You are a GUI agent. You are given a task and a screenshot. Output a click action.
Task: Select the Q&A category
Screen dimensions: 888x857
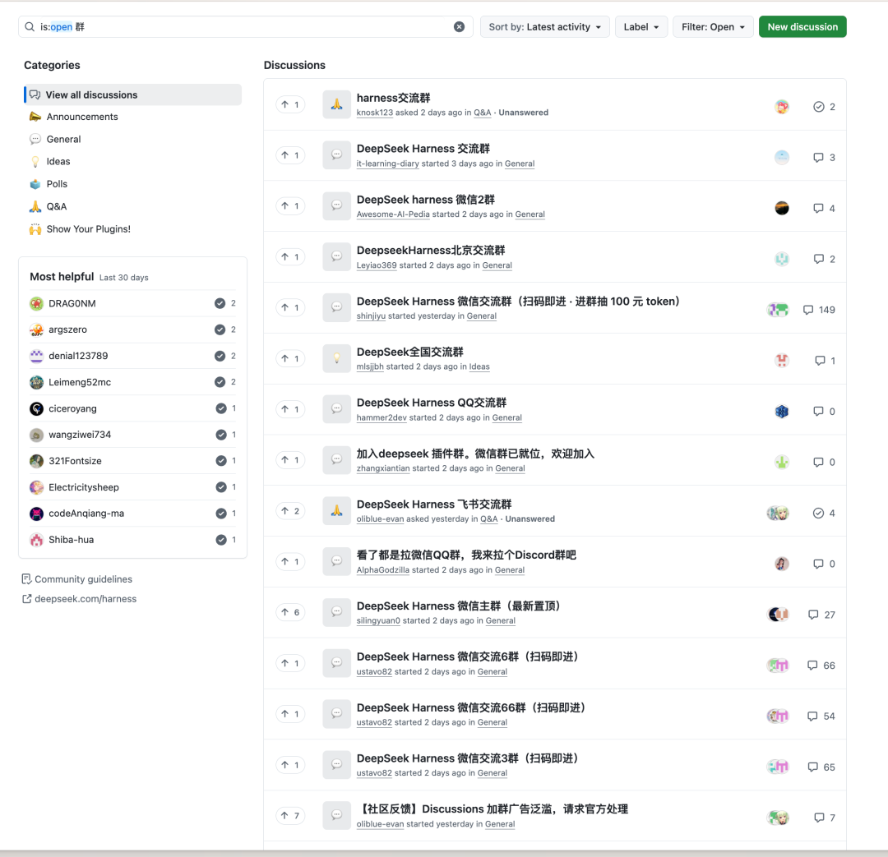pyautogui.click(x=56, y=206)
